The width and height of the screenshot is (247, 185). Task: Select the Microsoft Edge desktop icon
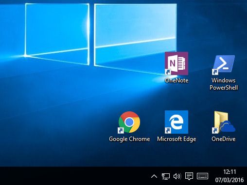(176, 122)
